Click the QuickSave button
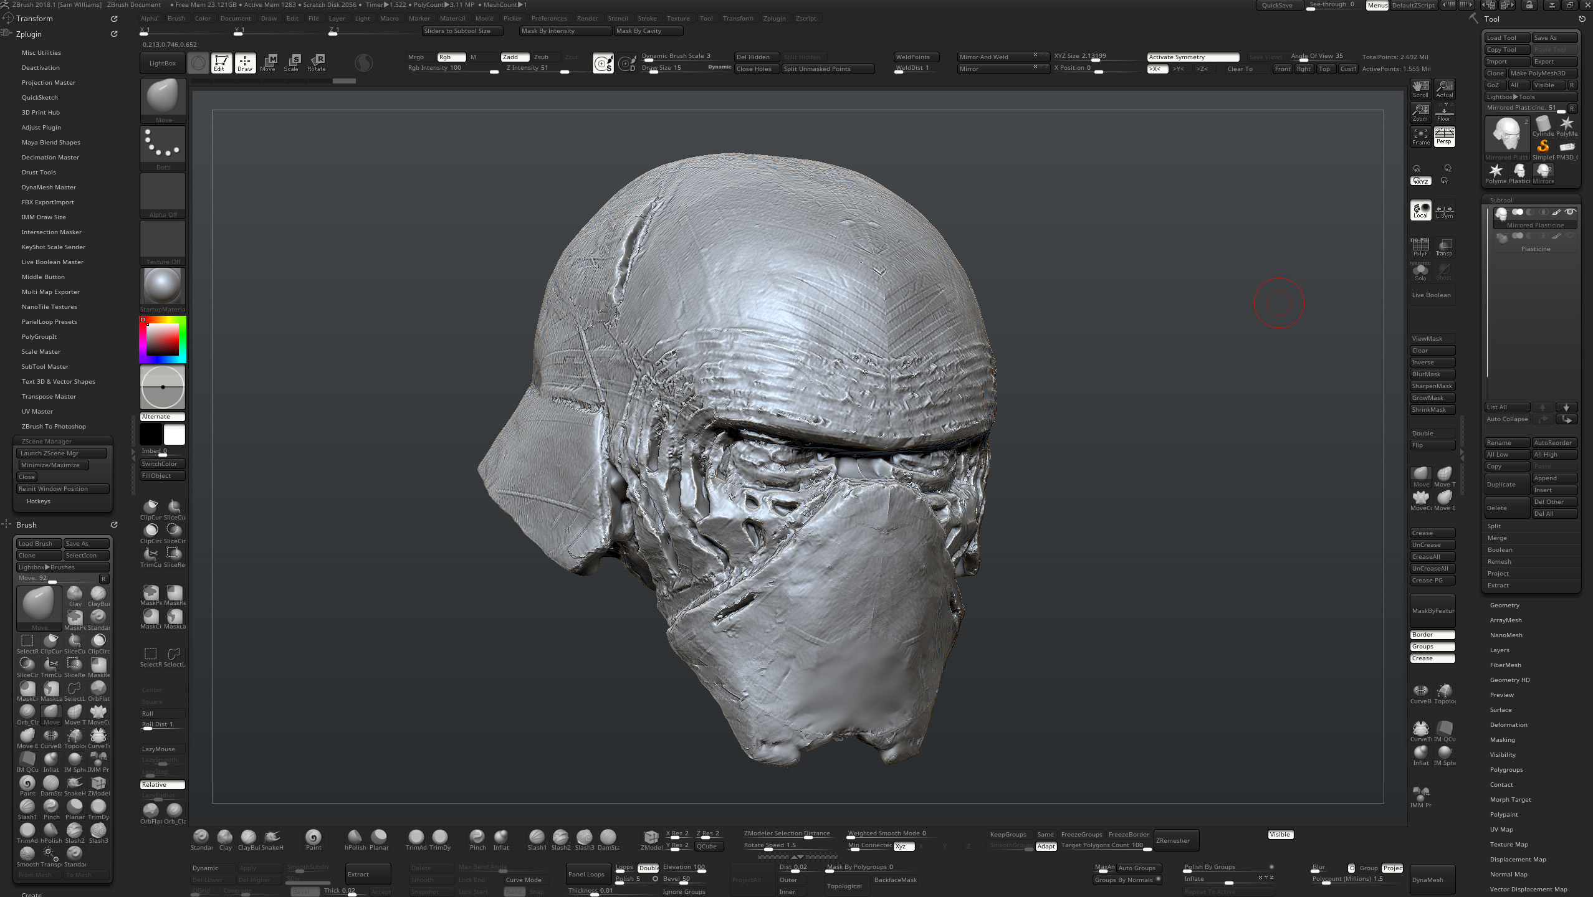 coord(1278,5)
